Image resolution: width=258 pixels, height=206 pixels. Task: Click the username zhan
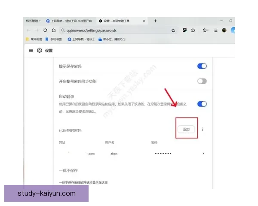[x=114, y=154]
